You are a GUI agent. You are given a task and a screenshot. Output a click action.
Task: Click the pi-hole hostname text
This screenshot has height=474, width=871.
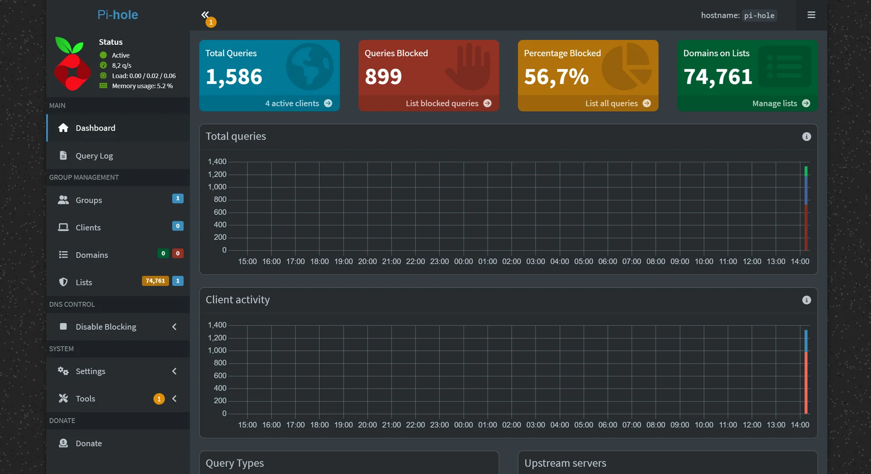759,15
